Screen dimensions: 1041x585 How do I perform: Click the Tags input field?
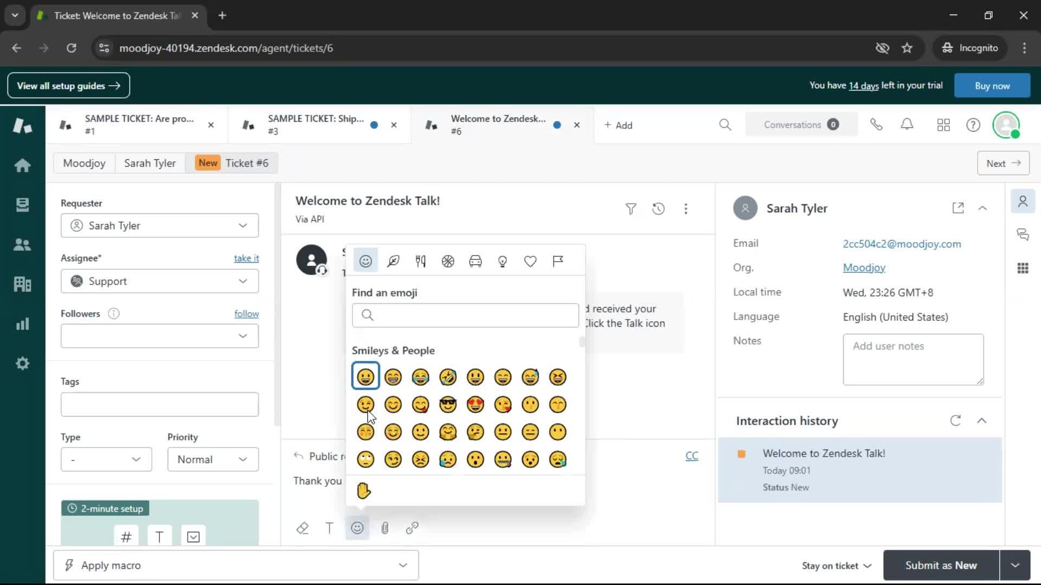coord(159,405)
